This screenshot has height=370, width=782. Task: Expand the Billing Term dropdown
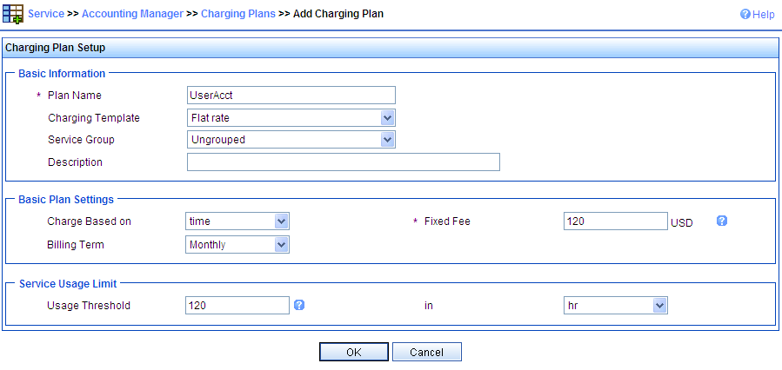click(x=237, y=245)
